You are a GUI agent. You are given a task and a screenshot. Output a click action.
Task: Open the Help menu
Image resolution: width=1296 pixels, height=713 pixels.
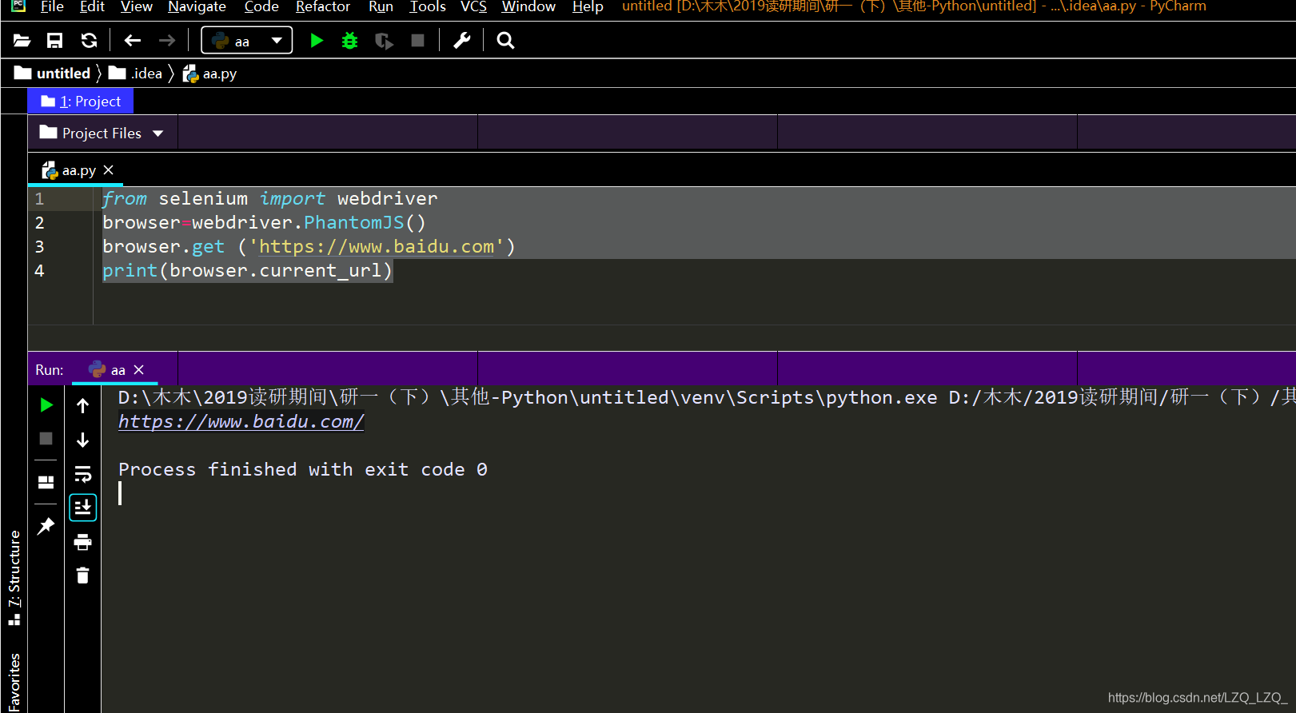(x=588, y=6)
